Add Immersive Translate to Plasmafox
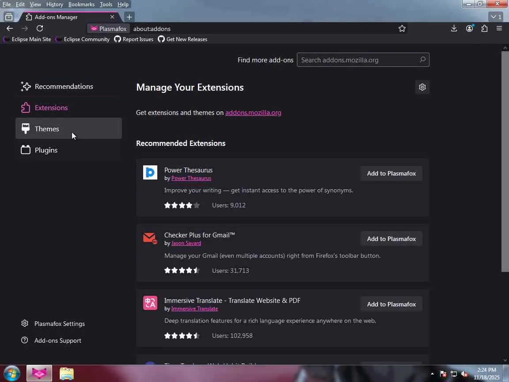509x382 pixels. tap(391, 304)
